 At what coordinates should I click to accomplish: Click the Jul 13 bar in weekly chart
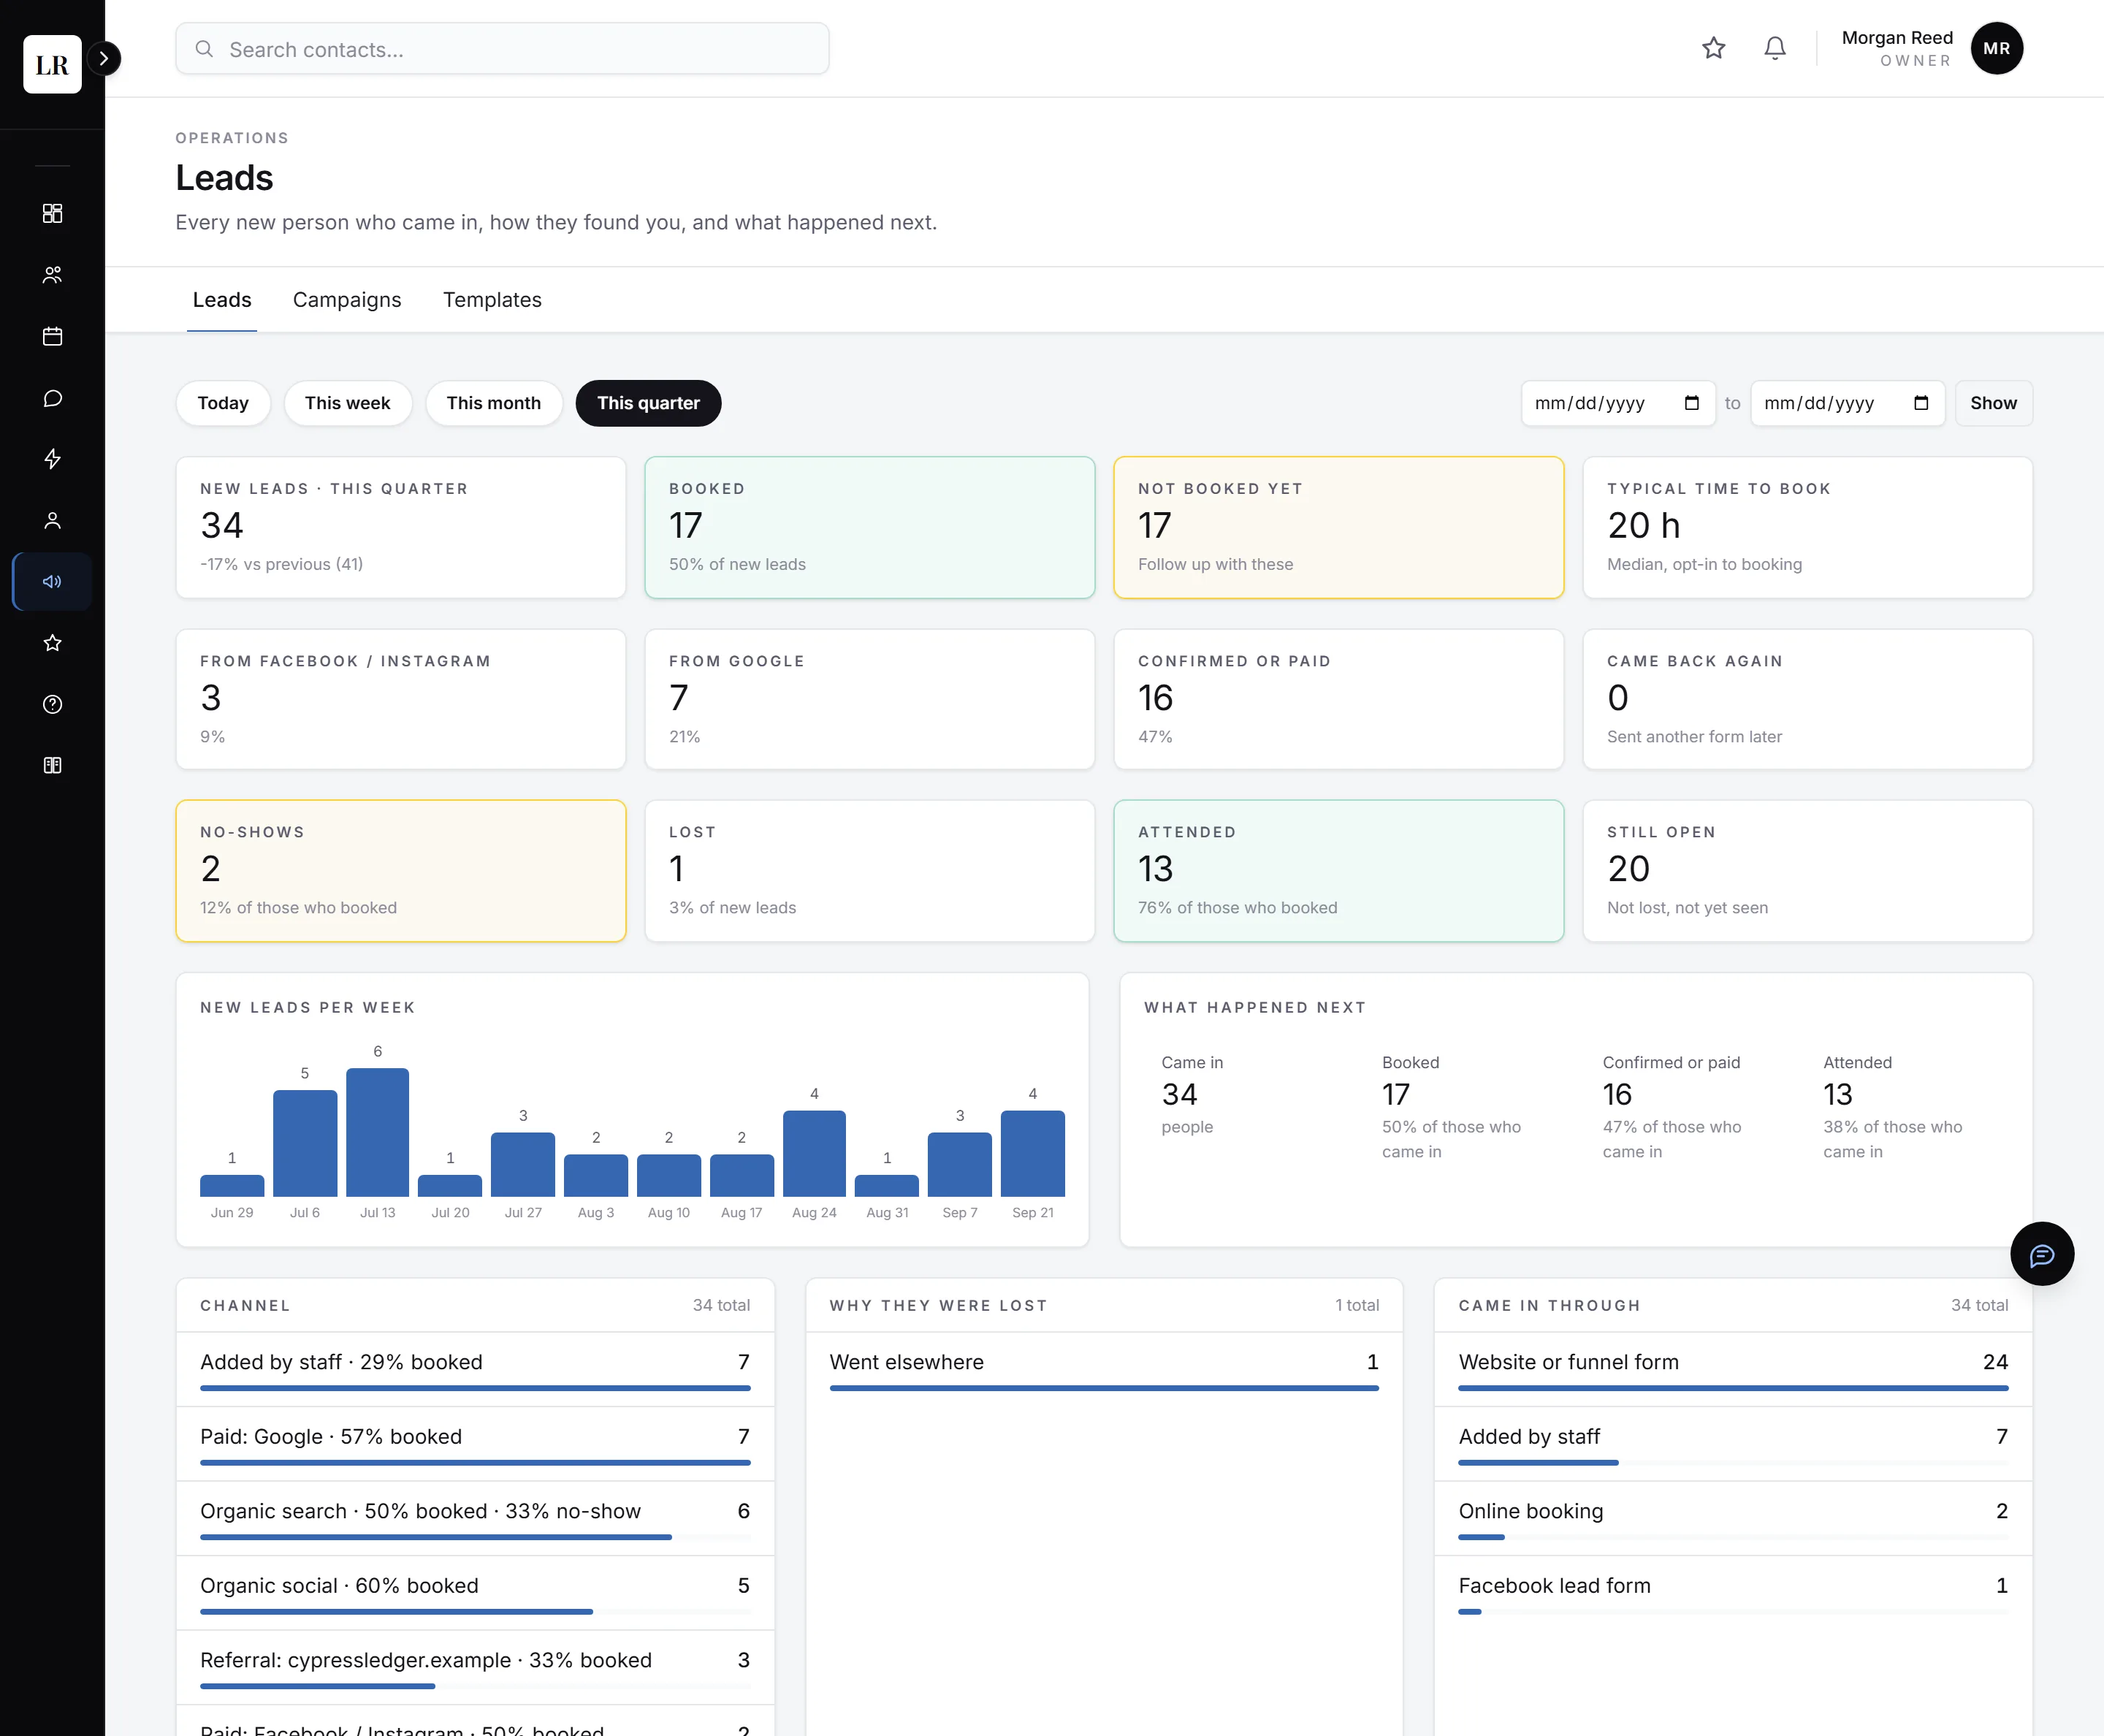377,1132
